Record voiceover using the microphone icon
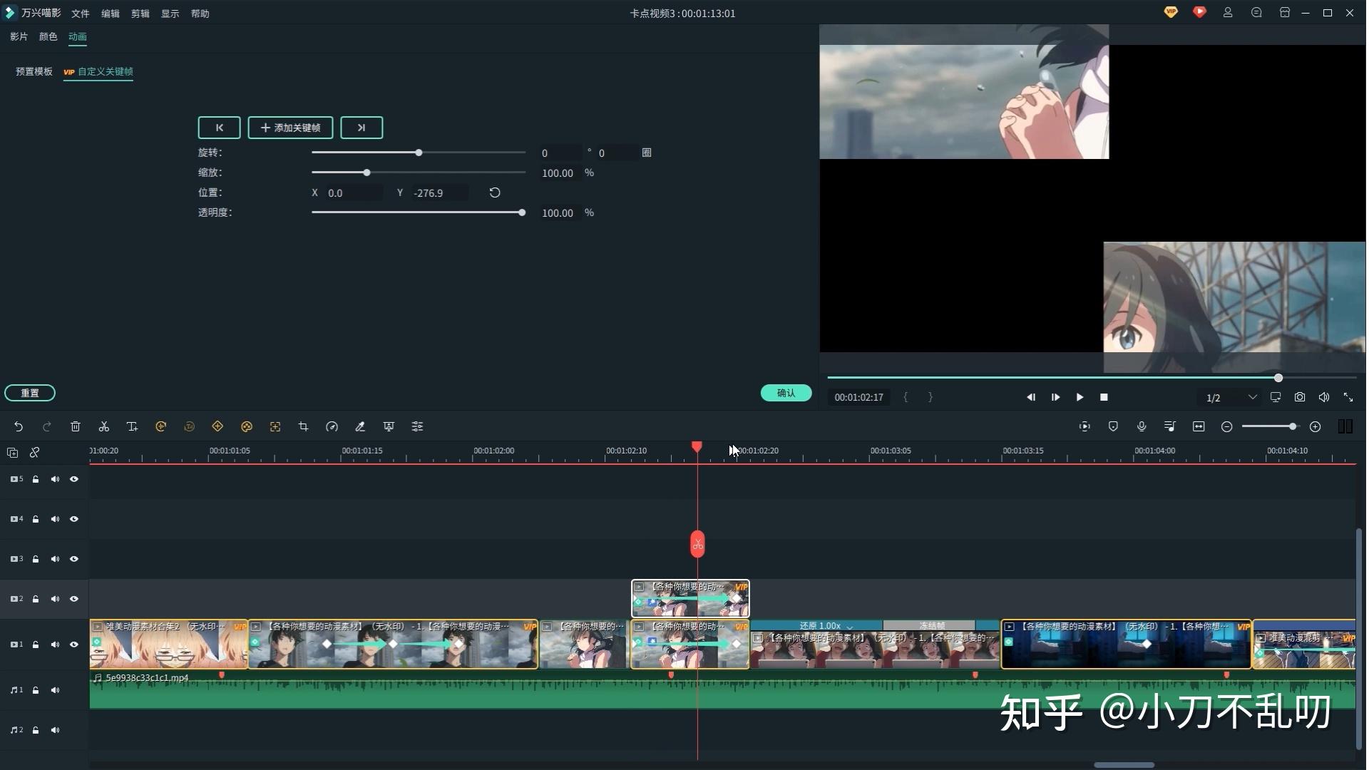The height and width of the screenshot is (770, 1369). tap(1142, 426)
